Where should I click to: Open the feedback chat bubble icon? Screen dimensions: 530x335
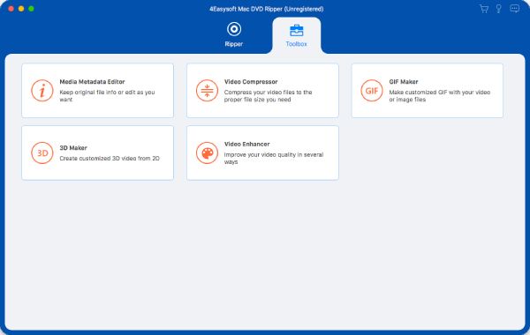pyautogui.click(x=514, y=9)
